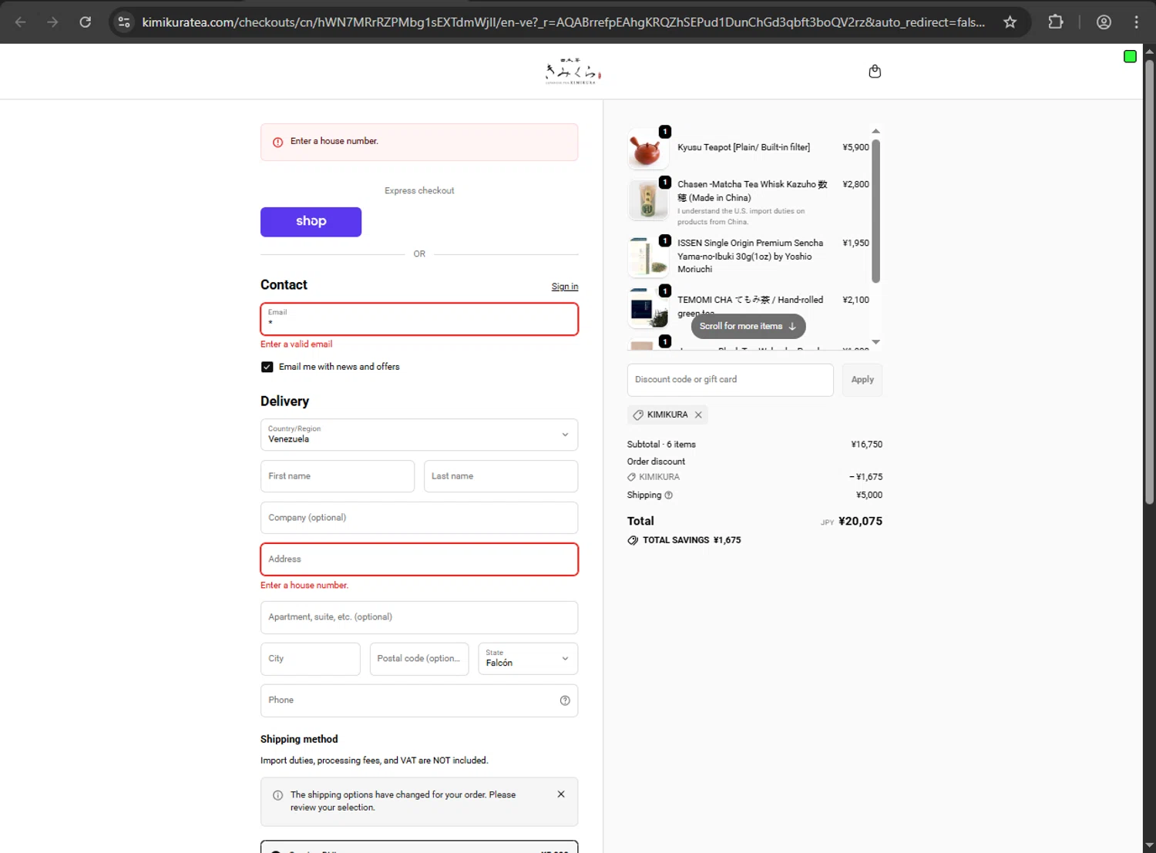Click order list scroll up arrow

click(x=875, y=131)
